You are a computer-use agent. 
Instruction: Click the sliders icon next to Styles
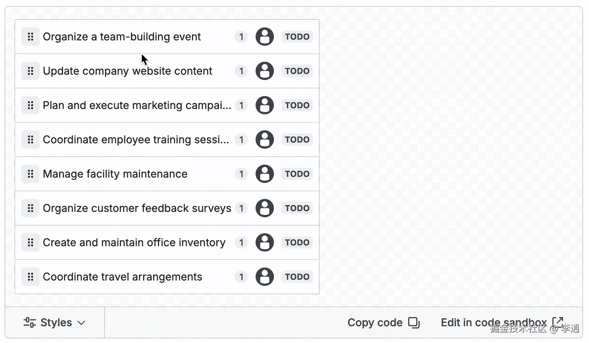click(x=29, y=322)
